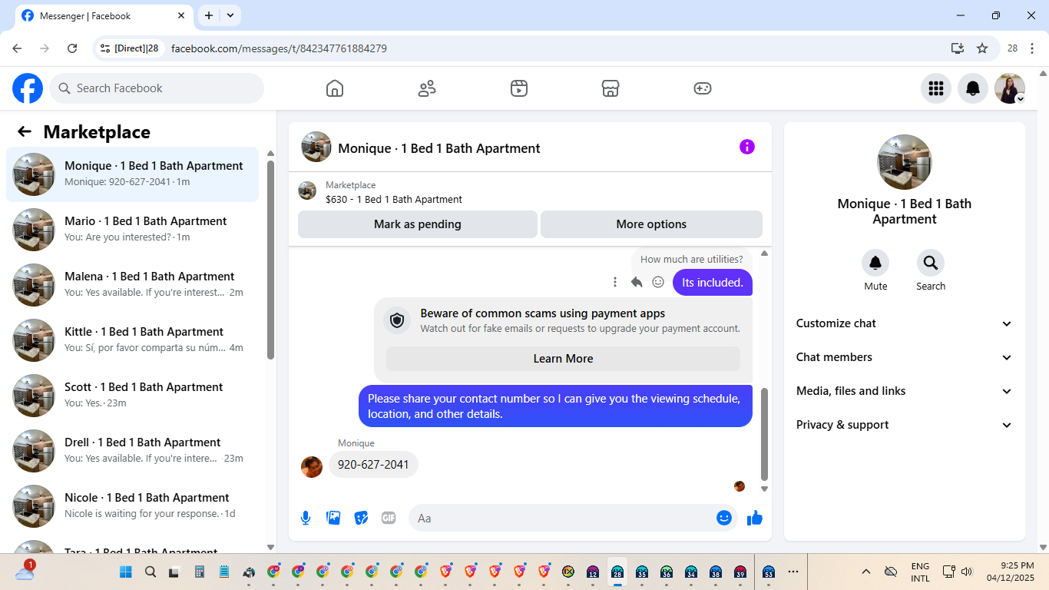Screen dimensions: 1049x590
Task: Open the notifications bell in the header
Action: pos(973,88)
